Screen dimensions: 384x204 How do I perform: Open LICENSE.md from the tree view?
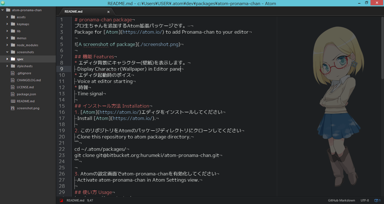pos(25,87)
